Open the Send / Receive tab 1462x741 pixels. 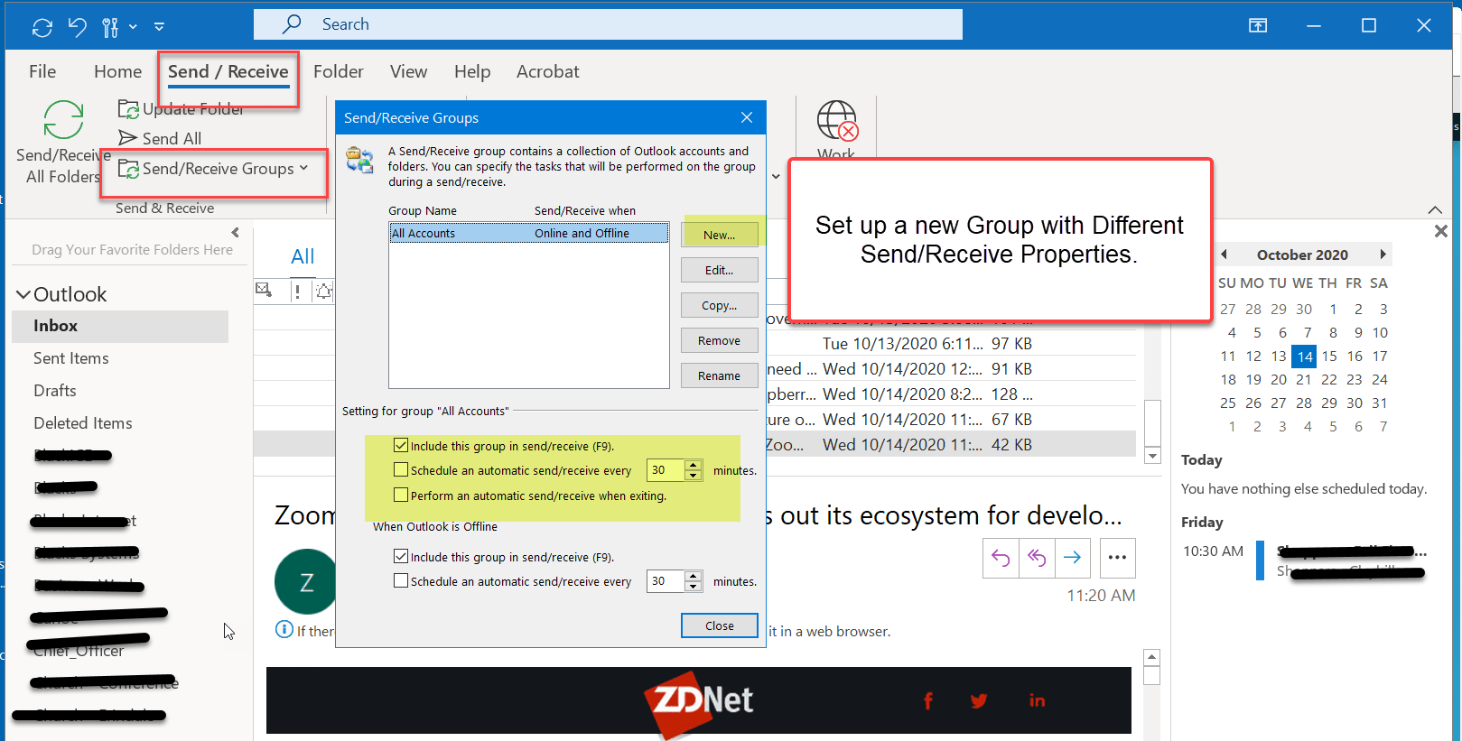(x=228, y=71)
